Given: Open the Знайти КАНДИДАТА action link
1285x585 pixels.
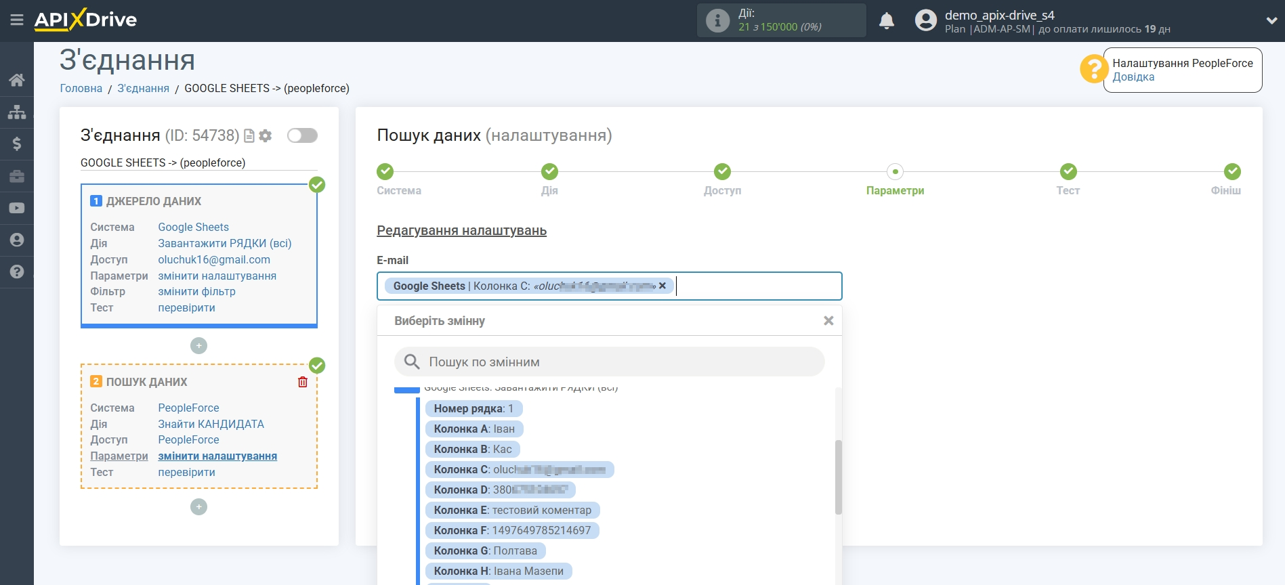Looking at the screenshot, I should [x=211, y=425].
